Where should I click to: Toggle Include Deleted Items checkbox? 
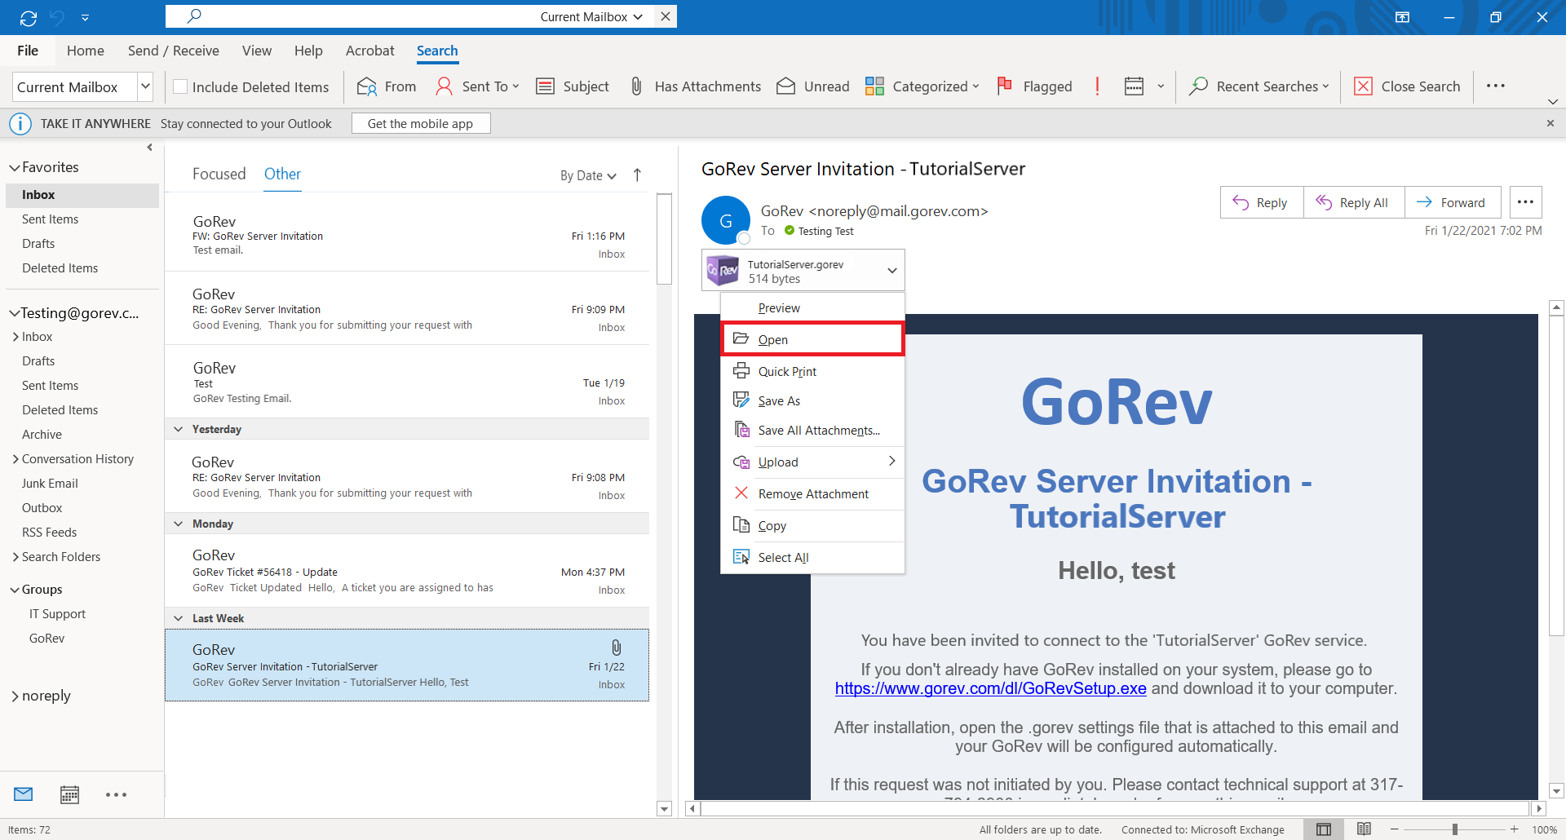(181, 86)
